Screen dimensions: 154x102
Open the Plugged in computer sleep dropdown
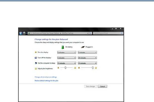click(x=87, y=63)
